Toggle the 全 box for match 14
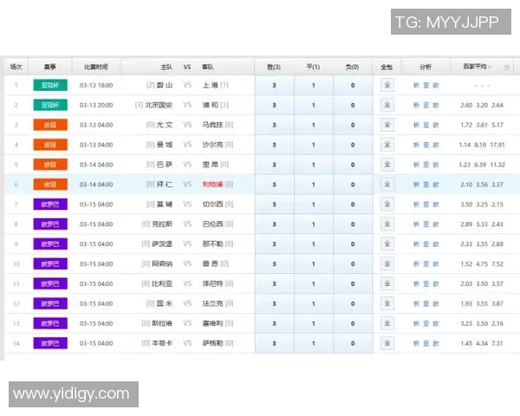 [x=387, y=343]
